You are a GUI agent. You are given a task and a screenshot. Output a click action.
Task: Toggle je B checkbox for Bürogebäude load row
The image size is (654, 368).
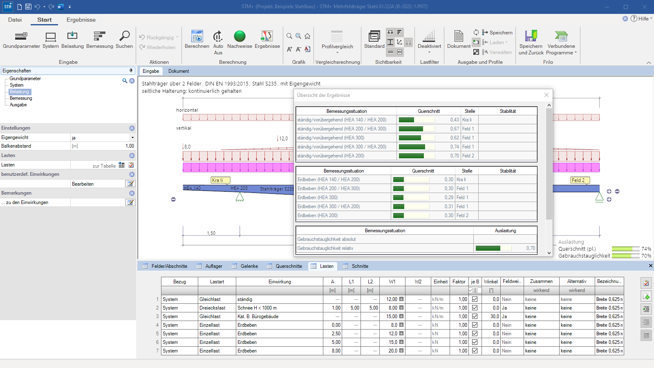pyautogui.click(x=475, y=316)
